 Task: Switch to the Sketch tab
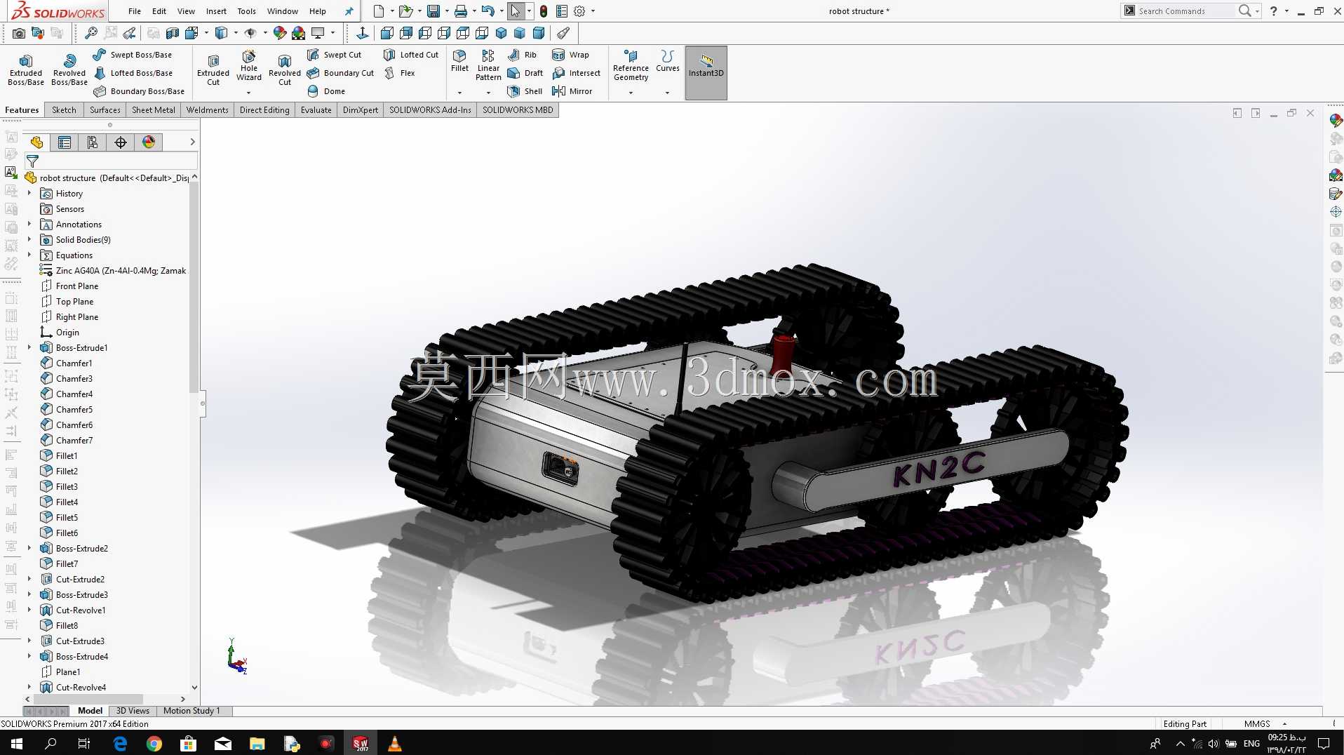point(64,110)
